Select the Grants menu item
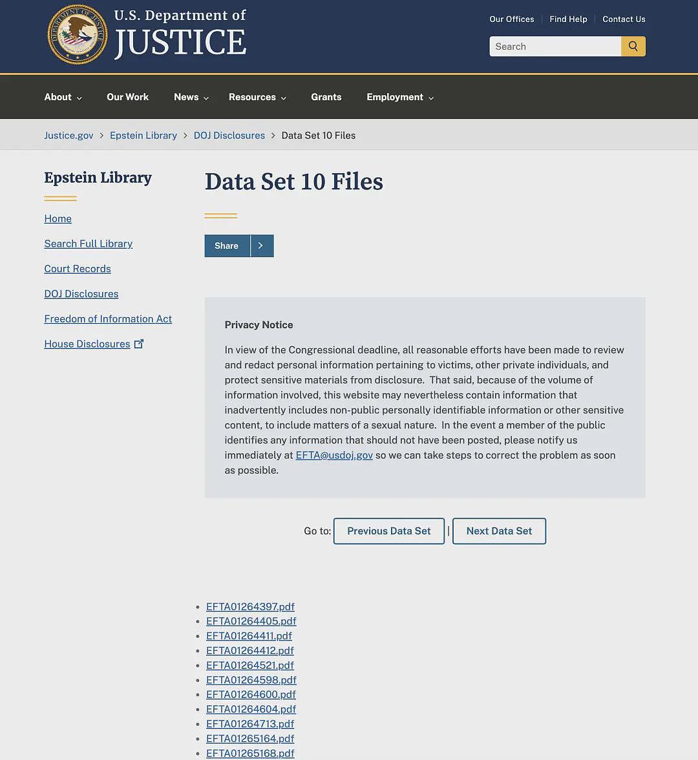The image size is (698, 760). click(x=326, y=97)
